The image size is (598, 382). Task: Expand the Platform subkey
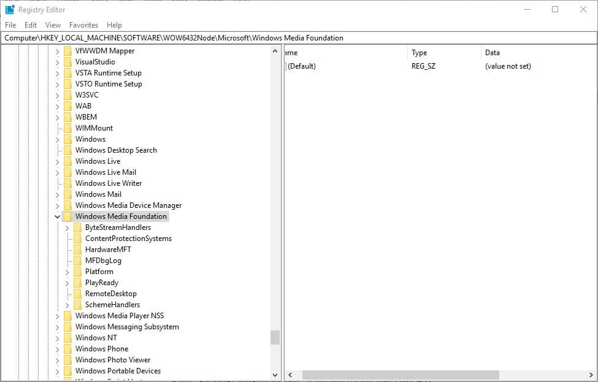(x=67, y=272)
